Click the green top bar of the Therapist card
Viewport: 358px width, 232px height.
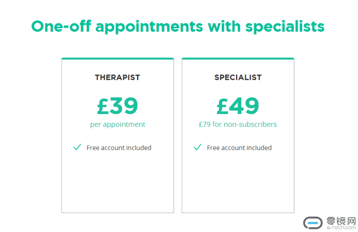(x=117, y=58)
